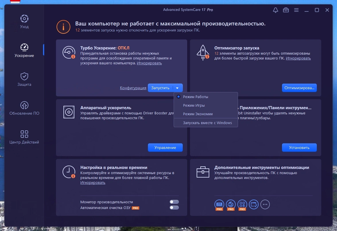Click the Турбо Ускорение: ОТКЛ heading
Viewport: 337px width, 231px height.
105,48
